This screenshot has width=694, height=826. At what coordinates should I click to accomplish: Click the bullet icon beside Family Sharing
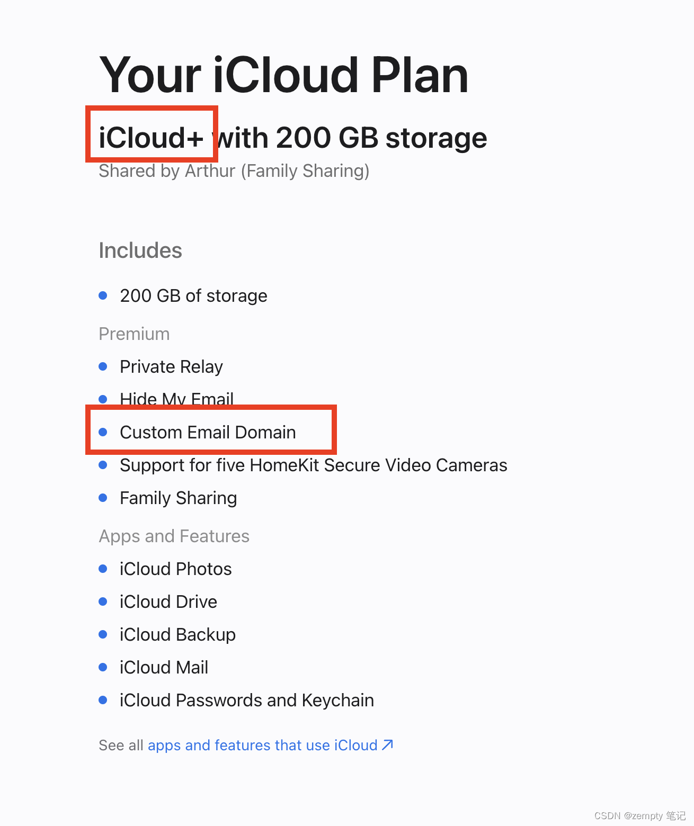[x=103, y=498]
